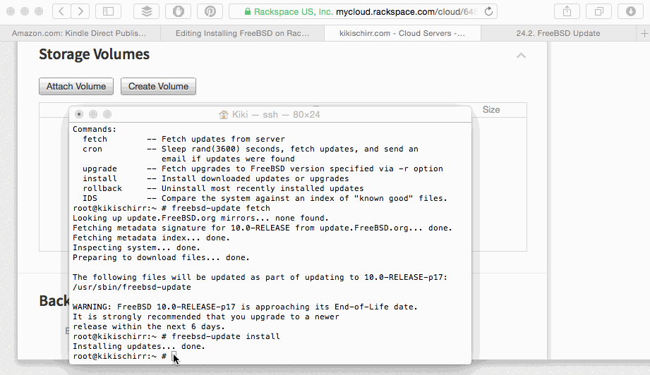Click 'freebsd-update fetch' command line
The image size is (650, 375).
click(x=171, y=208)
